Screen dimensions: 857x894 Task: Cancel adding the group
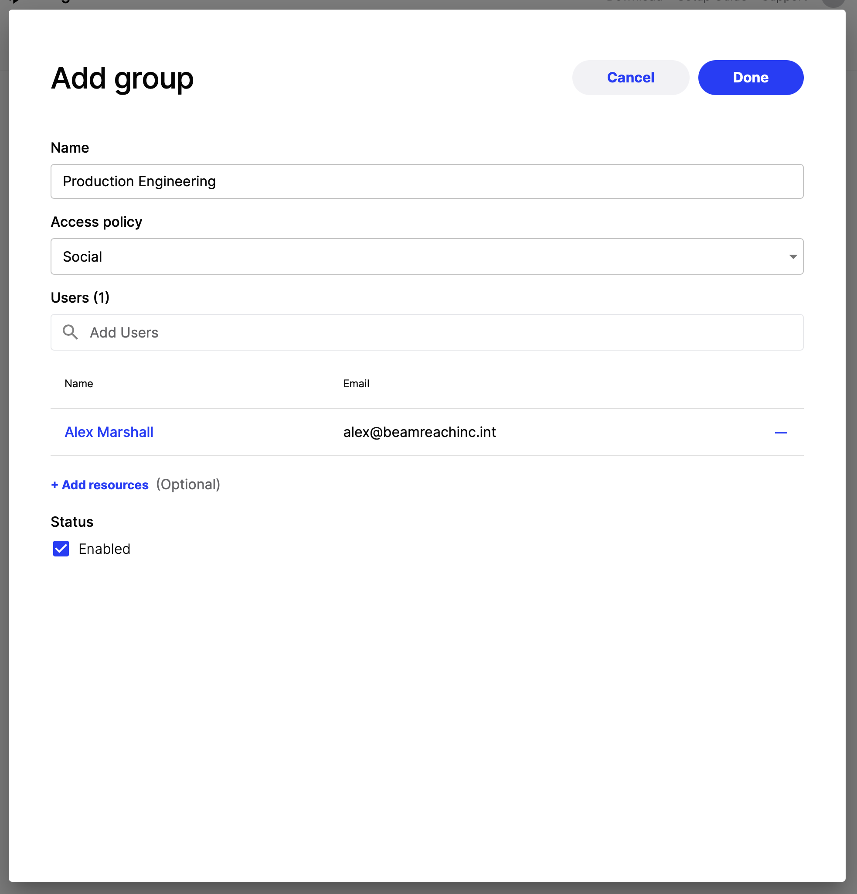(x=630, y=78)
